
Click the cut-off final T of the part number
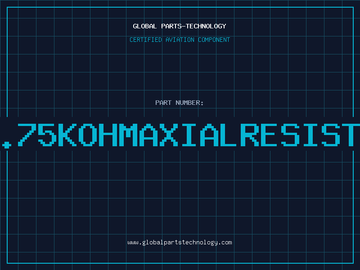pos(351,135)
